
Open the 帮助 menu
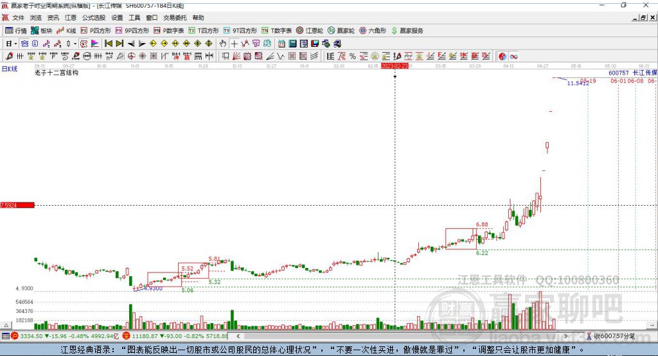[198, 17]
